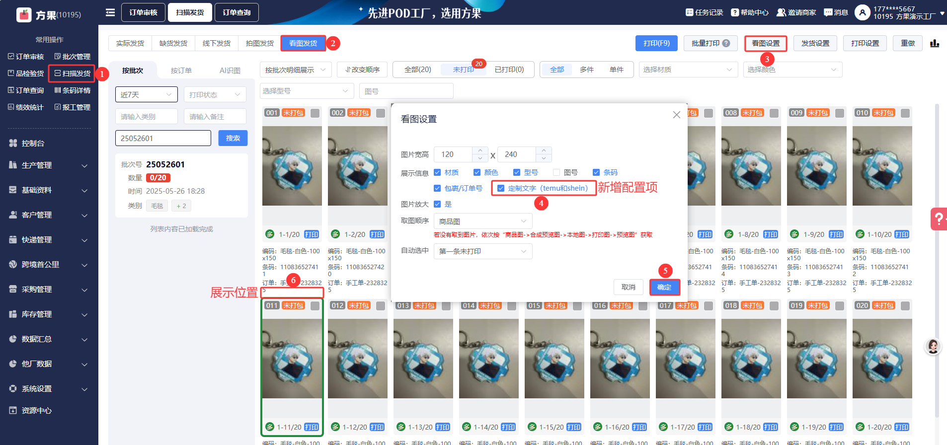Toggle the 颜色 checkbox
Image resolution: width=947 pixels, height=445 pixels.
pyautogui.click(x=477, y=172)
